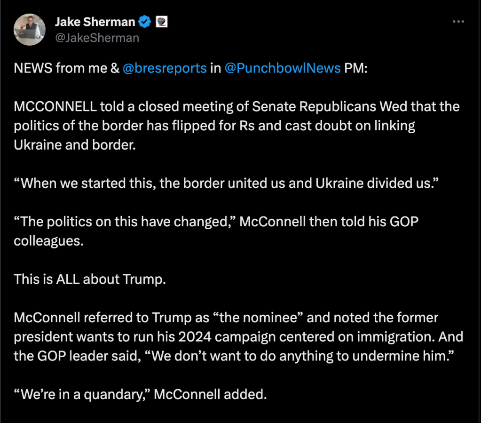The image size is (481, 423).
Task: Click the blue verified checkmark badge
Action: click(x=145, y=22)
